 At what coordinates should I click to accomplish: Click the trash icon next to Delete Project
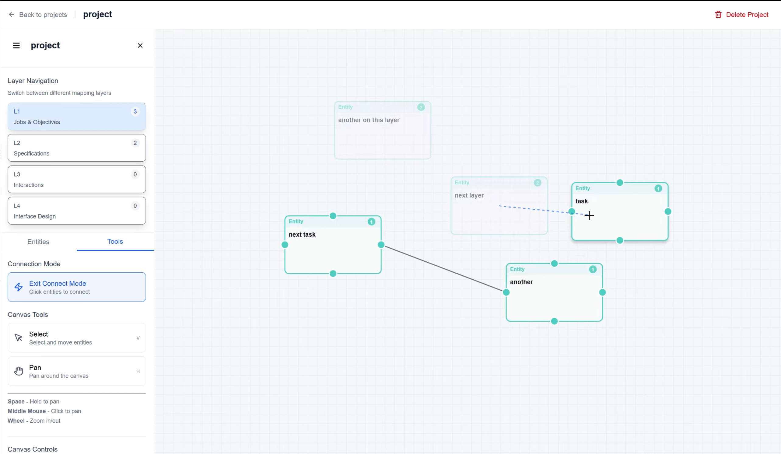click(718, 14)
